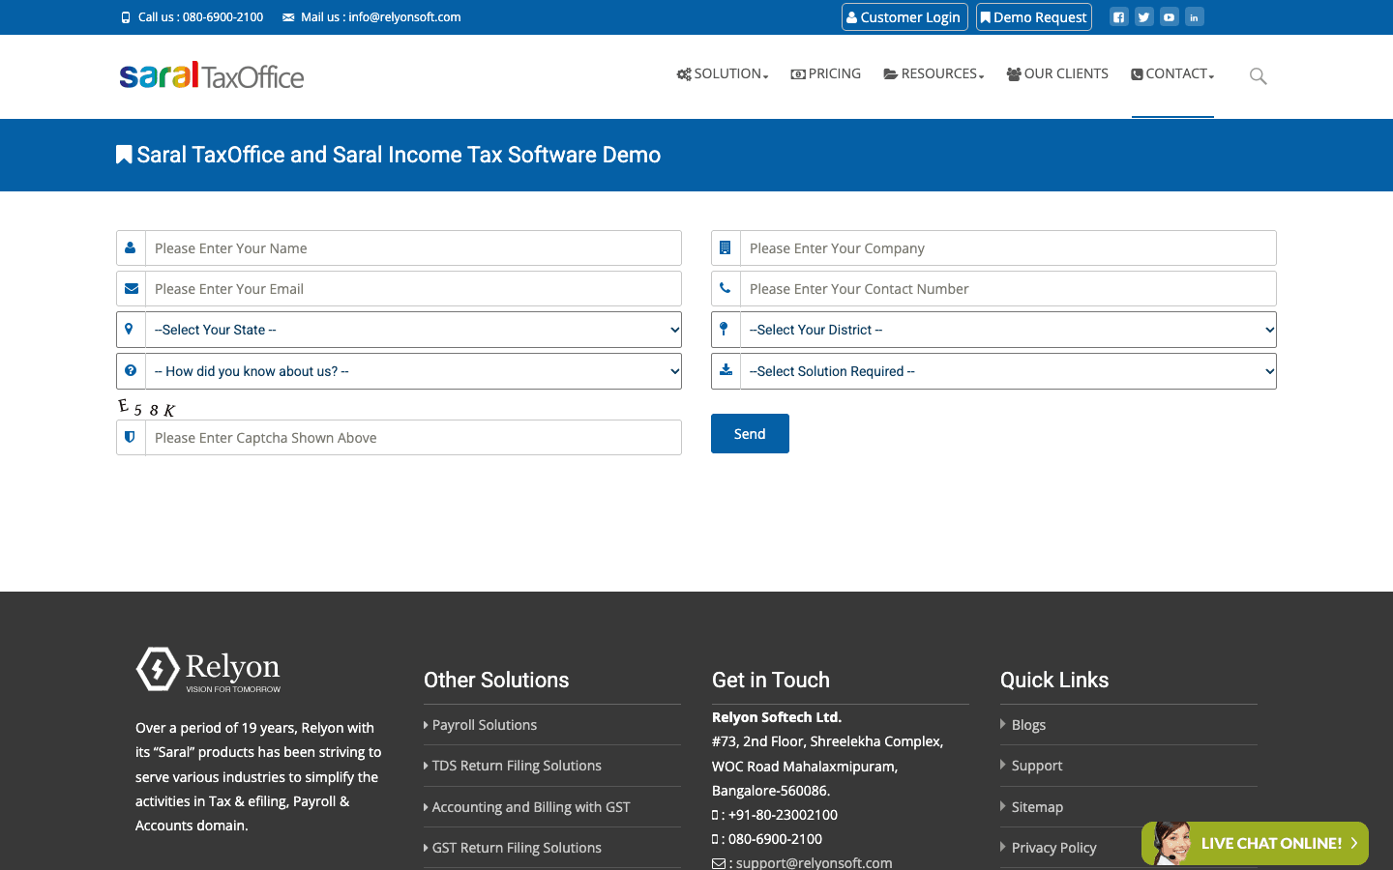Viewport: 1393px width, 870px height.
Task: Click the Relyon footer logo
Action: tap(208, 670)
